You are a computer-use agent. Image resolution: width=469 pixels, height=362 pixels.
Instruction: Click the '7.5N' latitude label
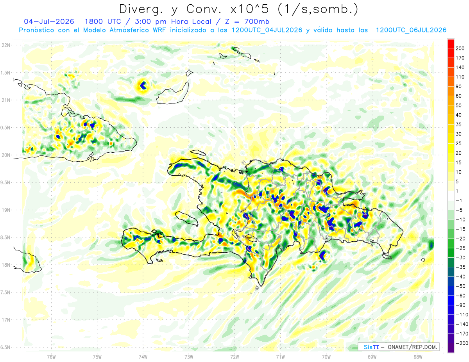pyautogui.click(x=5, y=292)
